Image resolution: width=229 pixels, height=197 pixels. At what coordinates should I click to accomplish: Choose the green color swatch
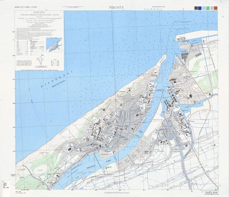(x=208, y=8)
